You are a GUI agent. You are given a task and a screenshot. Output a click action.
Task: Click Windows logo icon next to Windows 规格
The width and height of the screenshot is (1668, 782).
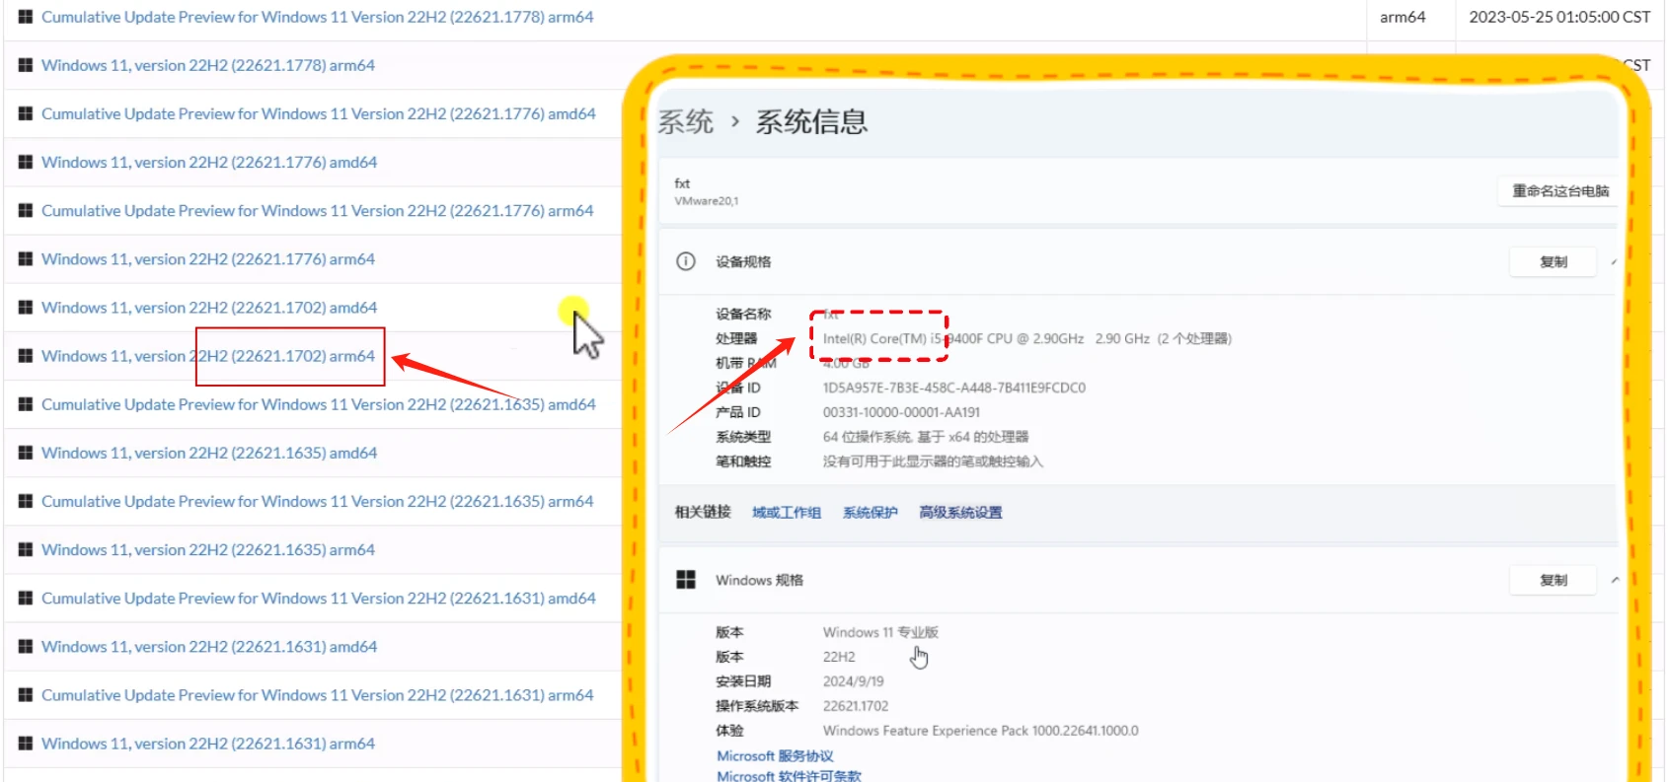point(686,580)
